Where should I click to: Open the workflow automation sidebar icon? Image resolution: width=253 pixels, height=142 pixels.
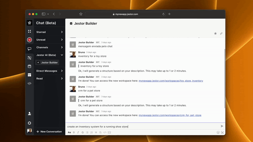click(x=29, y=58)
